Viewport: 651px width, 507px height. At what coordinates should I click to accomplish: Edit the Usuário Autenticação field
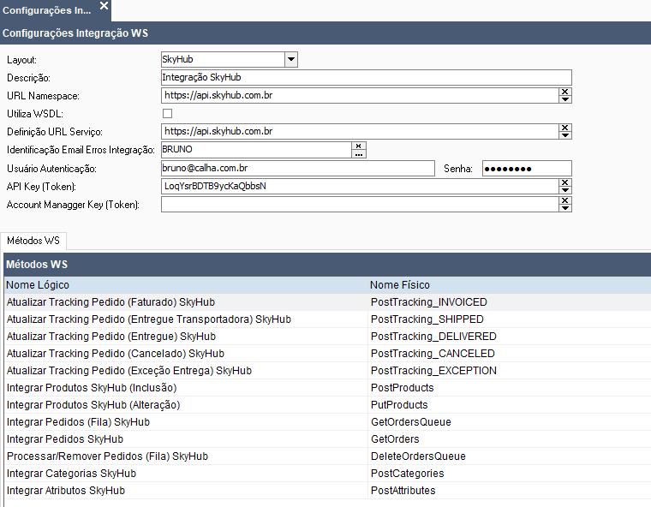pyautogui.click(x=298, y=168)
